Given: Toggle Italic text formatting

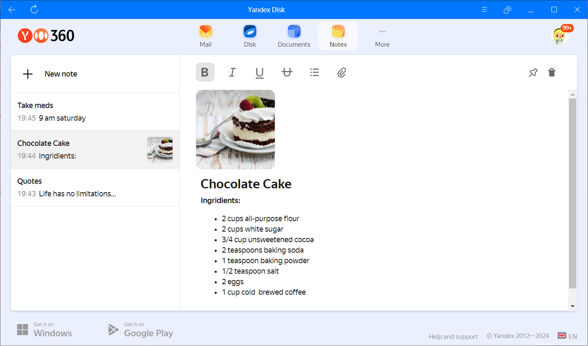Looking at the screenshot, I should point(232,72).
